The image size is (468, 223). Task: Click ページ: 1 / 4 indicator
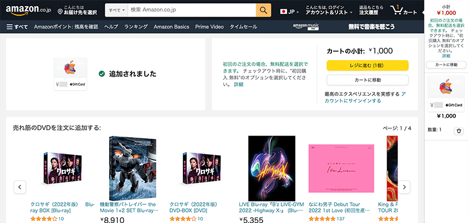click(397, 128)
